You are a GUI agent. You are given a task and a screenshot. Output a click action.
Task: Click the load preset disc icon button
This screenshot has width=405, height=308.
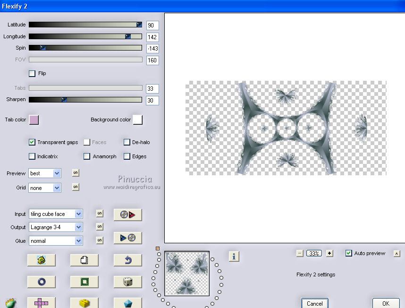(127, 215)
